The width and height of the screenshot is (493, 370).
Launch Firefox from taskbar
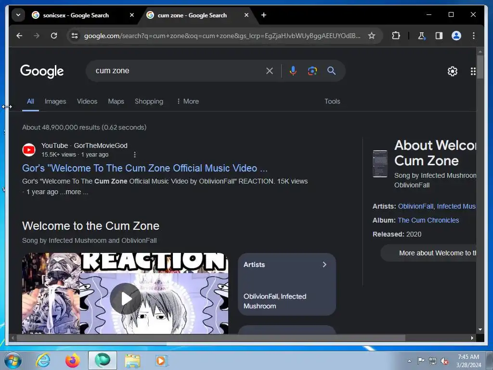[72, 360]
